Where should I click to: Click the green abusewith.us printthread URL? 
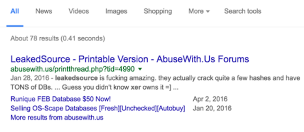click(x=73, y=69)
